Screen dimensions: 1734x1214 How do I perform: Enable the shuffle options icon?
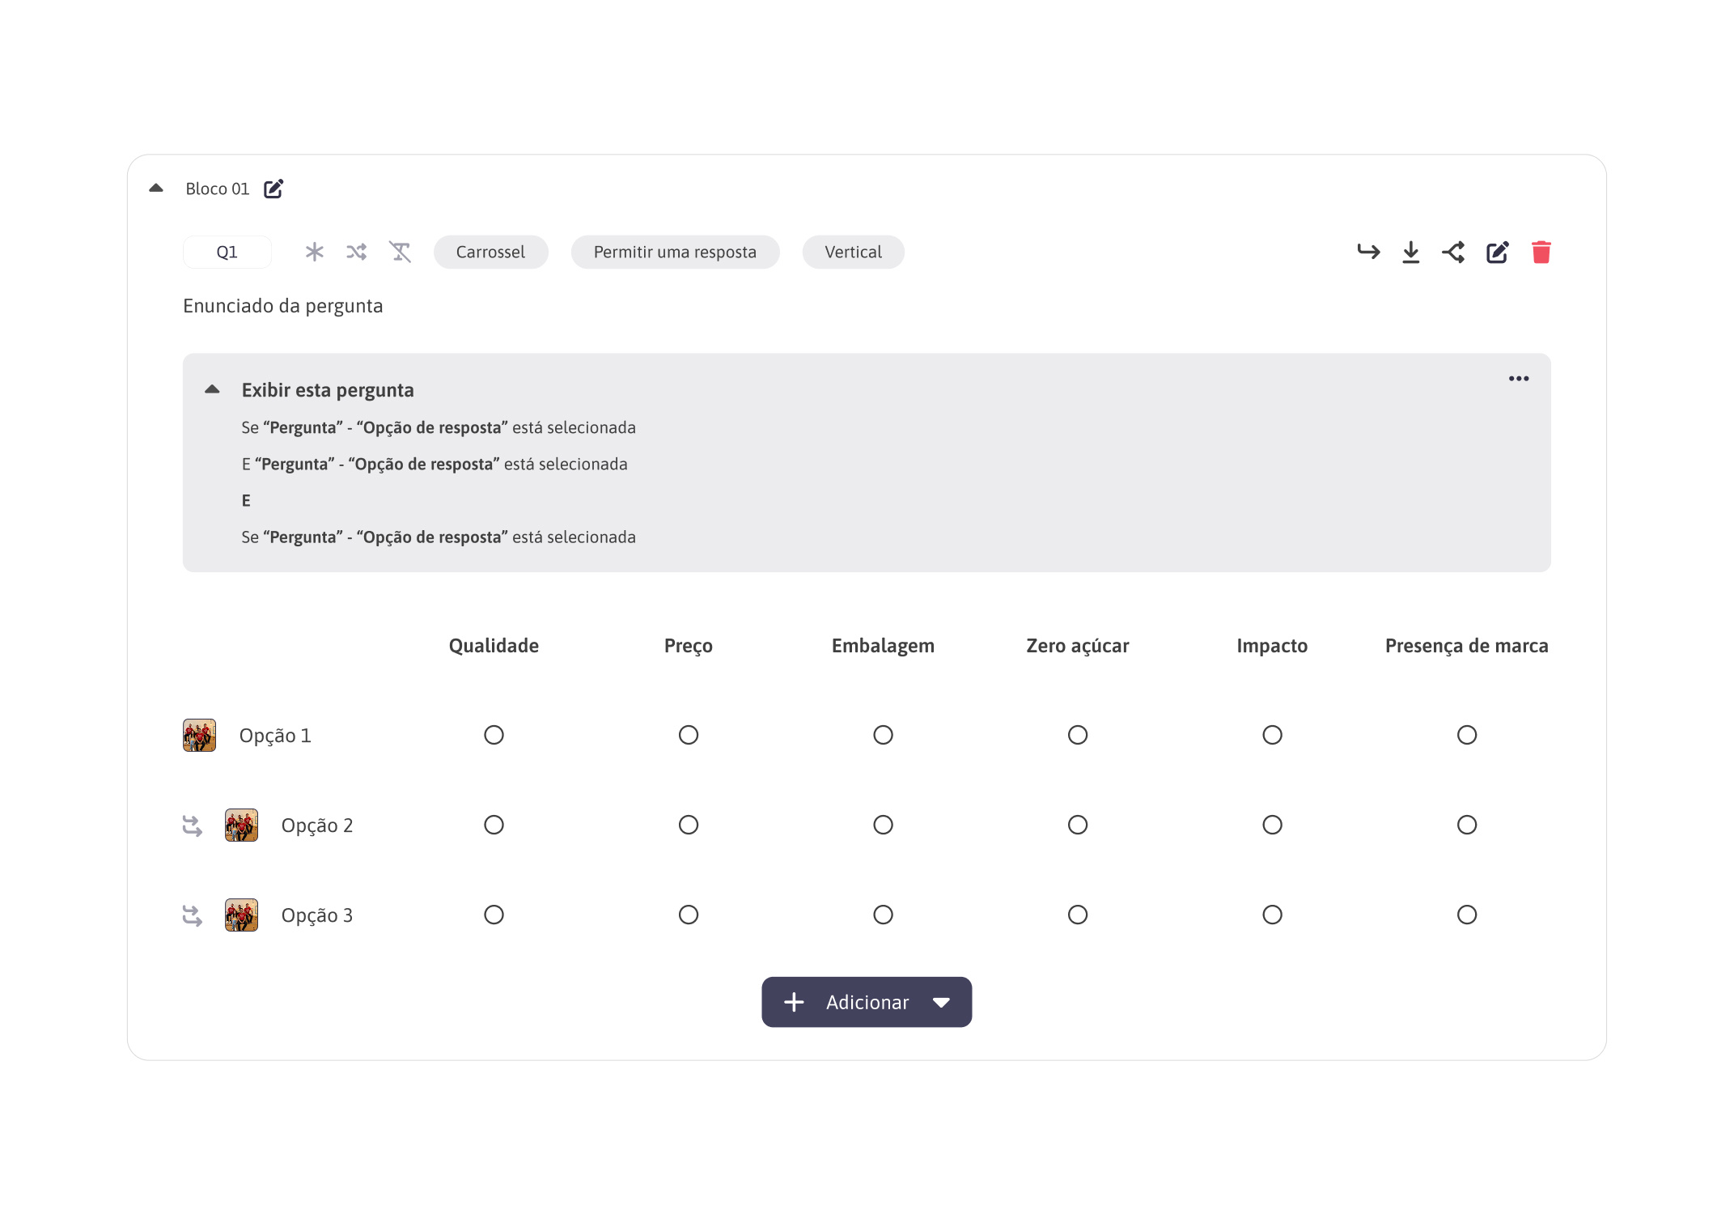click(357, 252)
